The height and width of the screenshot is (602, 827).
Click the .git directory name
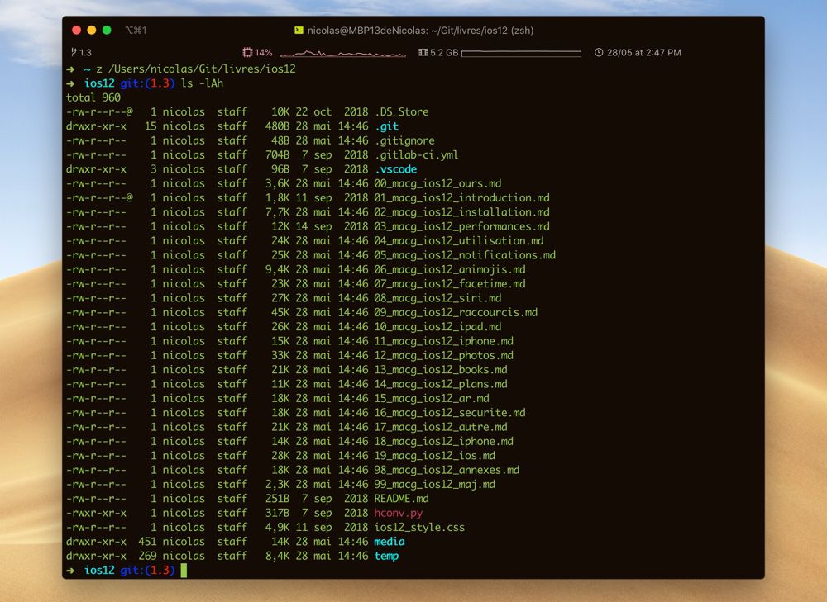(386, 126)
